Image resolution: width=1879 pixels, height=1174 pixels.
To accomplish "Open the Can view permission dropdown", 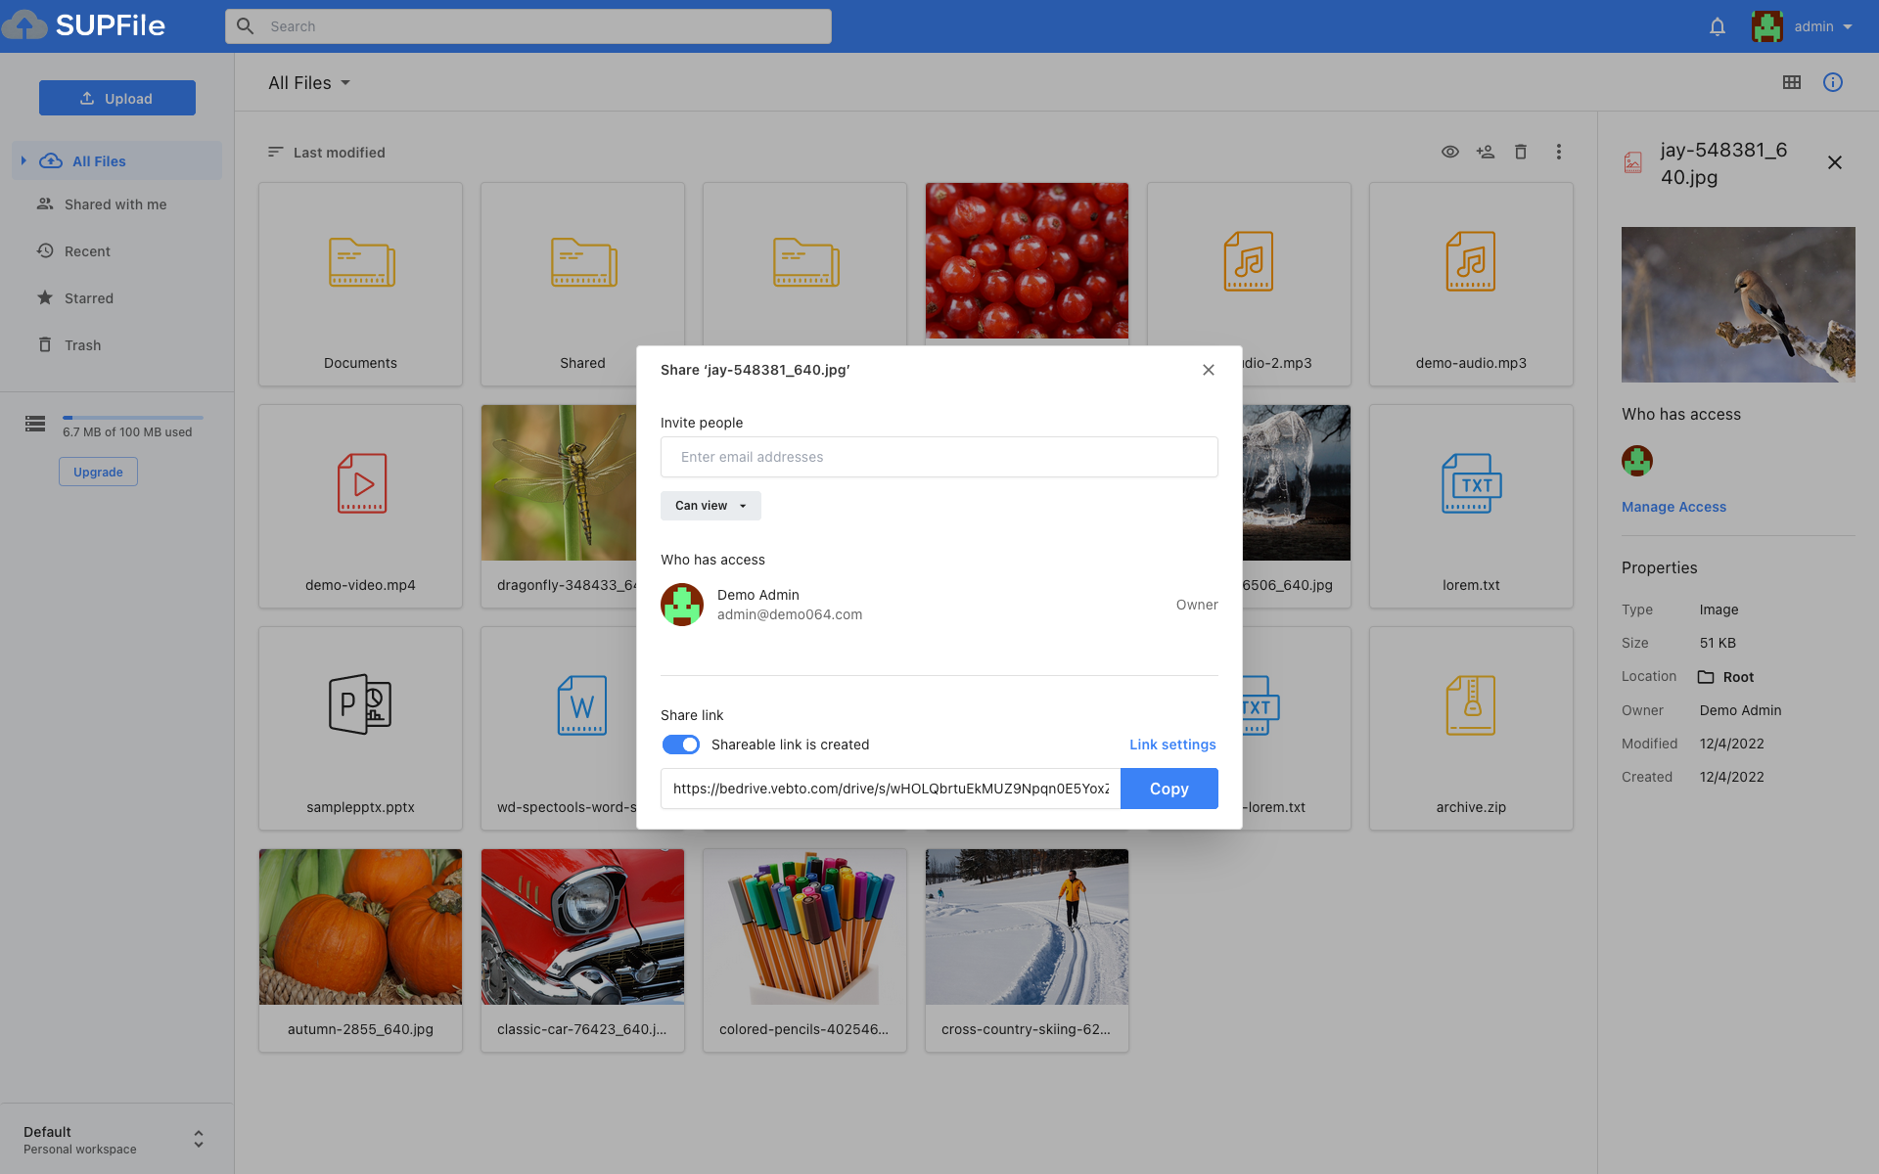I will click(710, 505).
